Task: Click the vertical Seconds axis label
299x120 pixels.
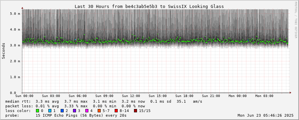Action: (x=3, y=51)
